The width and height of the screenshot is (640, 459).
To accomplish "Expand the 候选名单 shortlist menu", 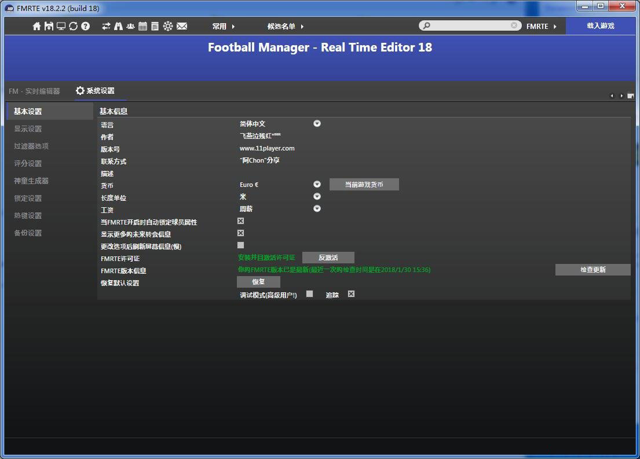I will [286, 26].
